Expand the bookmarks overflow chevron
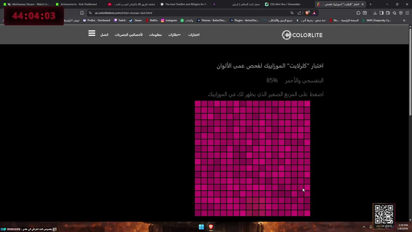 click(404, 20)
